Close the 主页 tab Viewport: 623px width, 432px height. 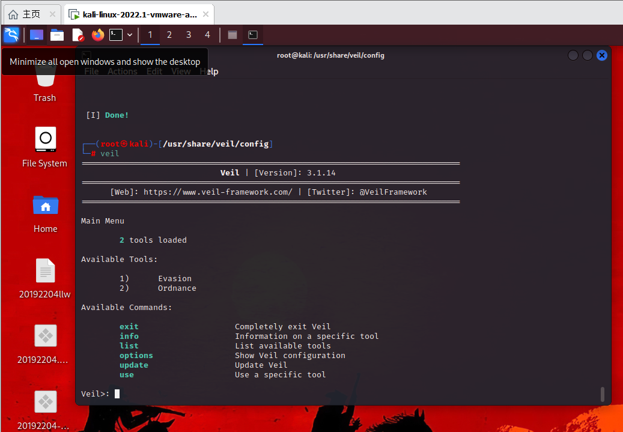point(52,14)
